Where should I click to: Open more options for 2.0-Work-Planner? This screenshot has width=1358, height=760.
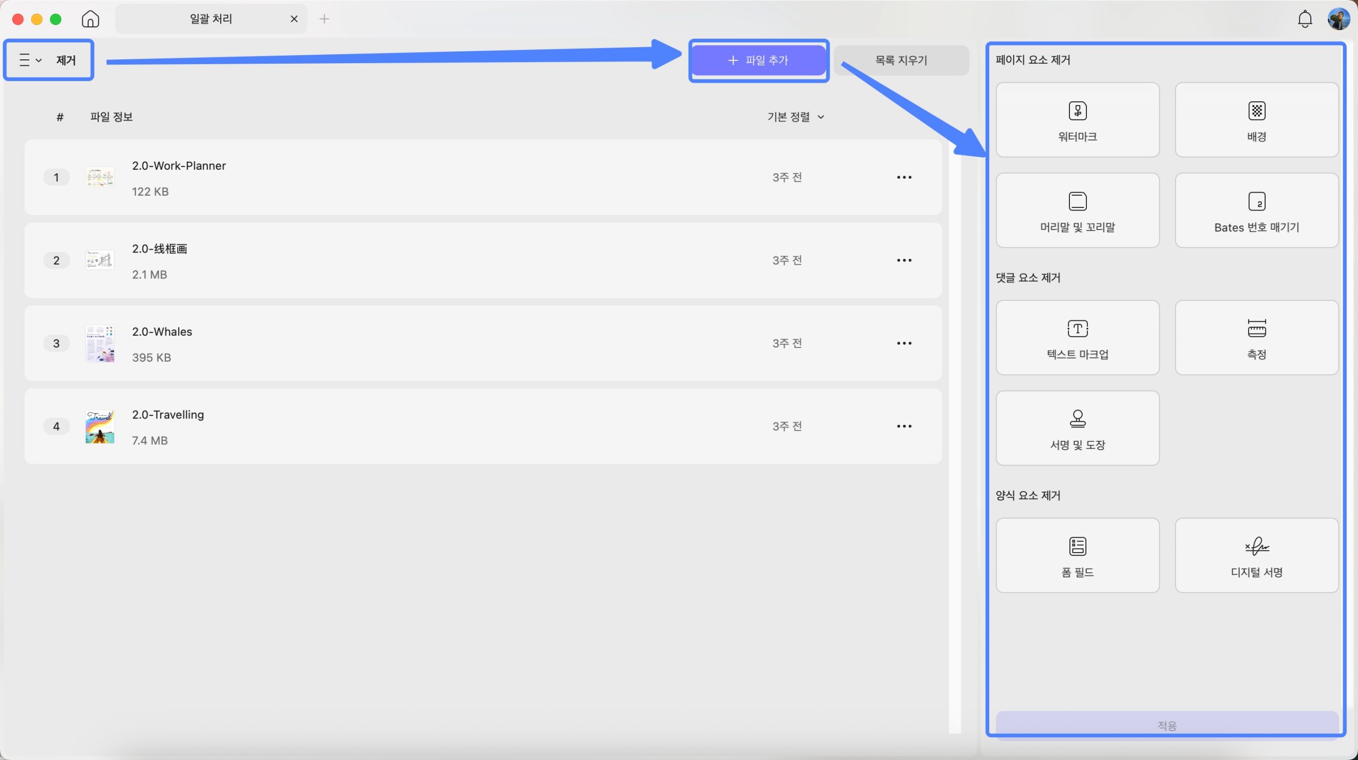click(x=904, y=178)
